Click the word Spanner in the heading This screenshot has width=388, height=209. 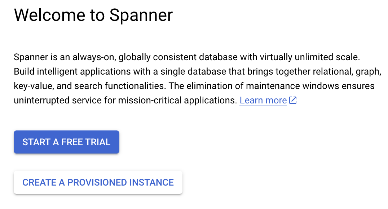point(141,15)
